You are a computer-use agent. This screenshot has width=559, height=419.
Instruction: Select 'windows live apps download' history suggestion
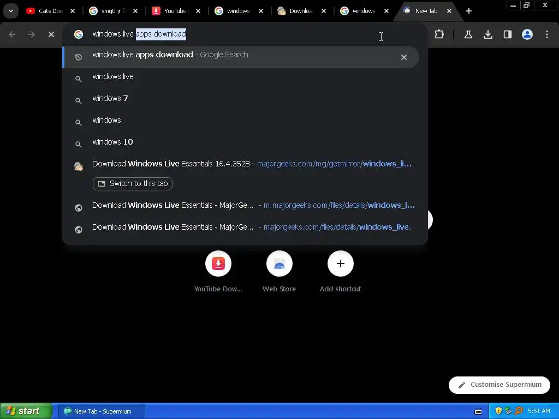[x=241, y=57]
